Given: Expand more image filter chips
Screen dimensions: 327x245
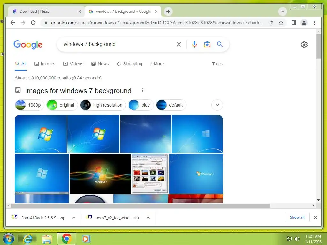Looking at the screenshot, I should pyautogui.click(x=217, y=105).
